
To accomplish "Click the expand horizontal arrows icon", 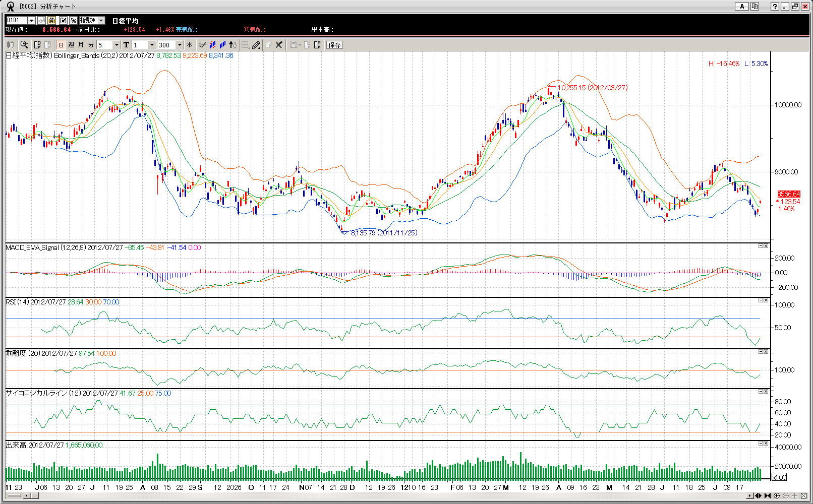I will 758,496.
